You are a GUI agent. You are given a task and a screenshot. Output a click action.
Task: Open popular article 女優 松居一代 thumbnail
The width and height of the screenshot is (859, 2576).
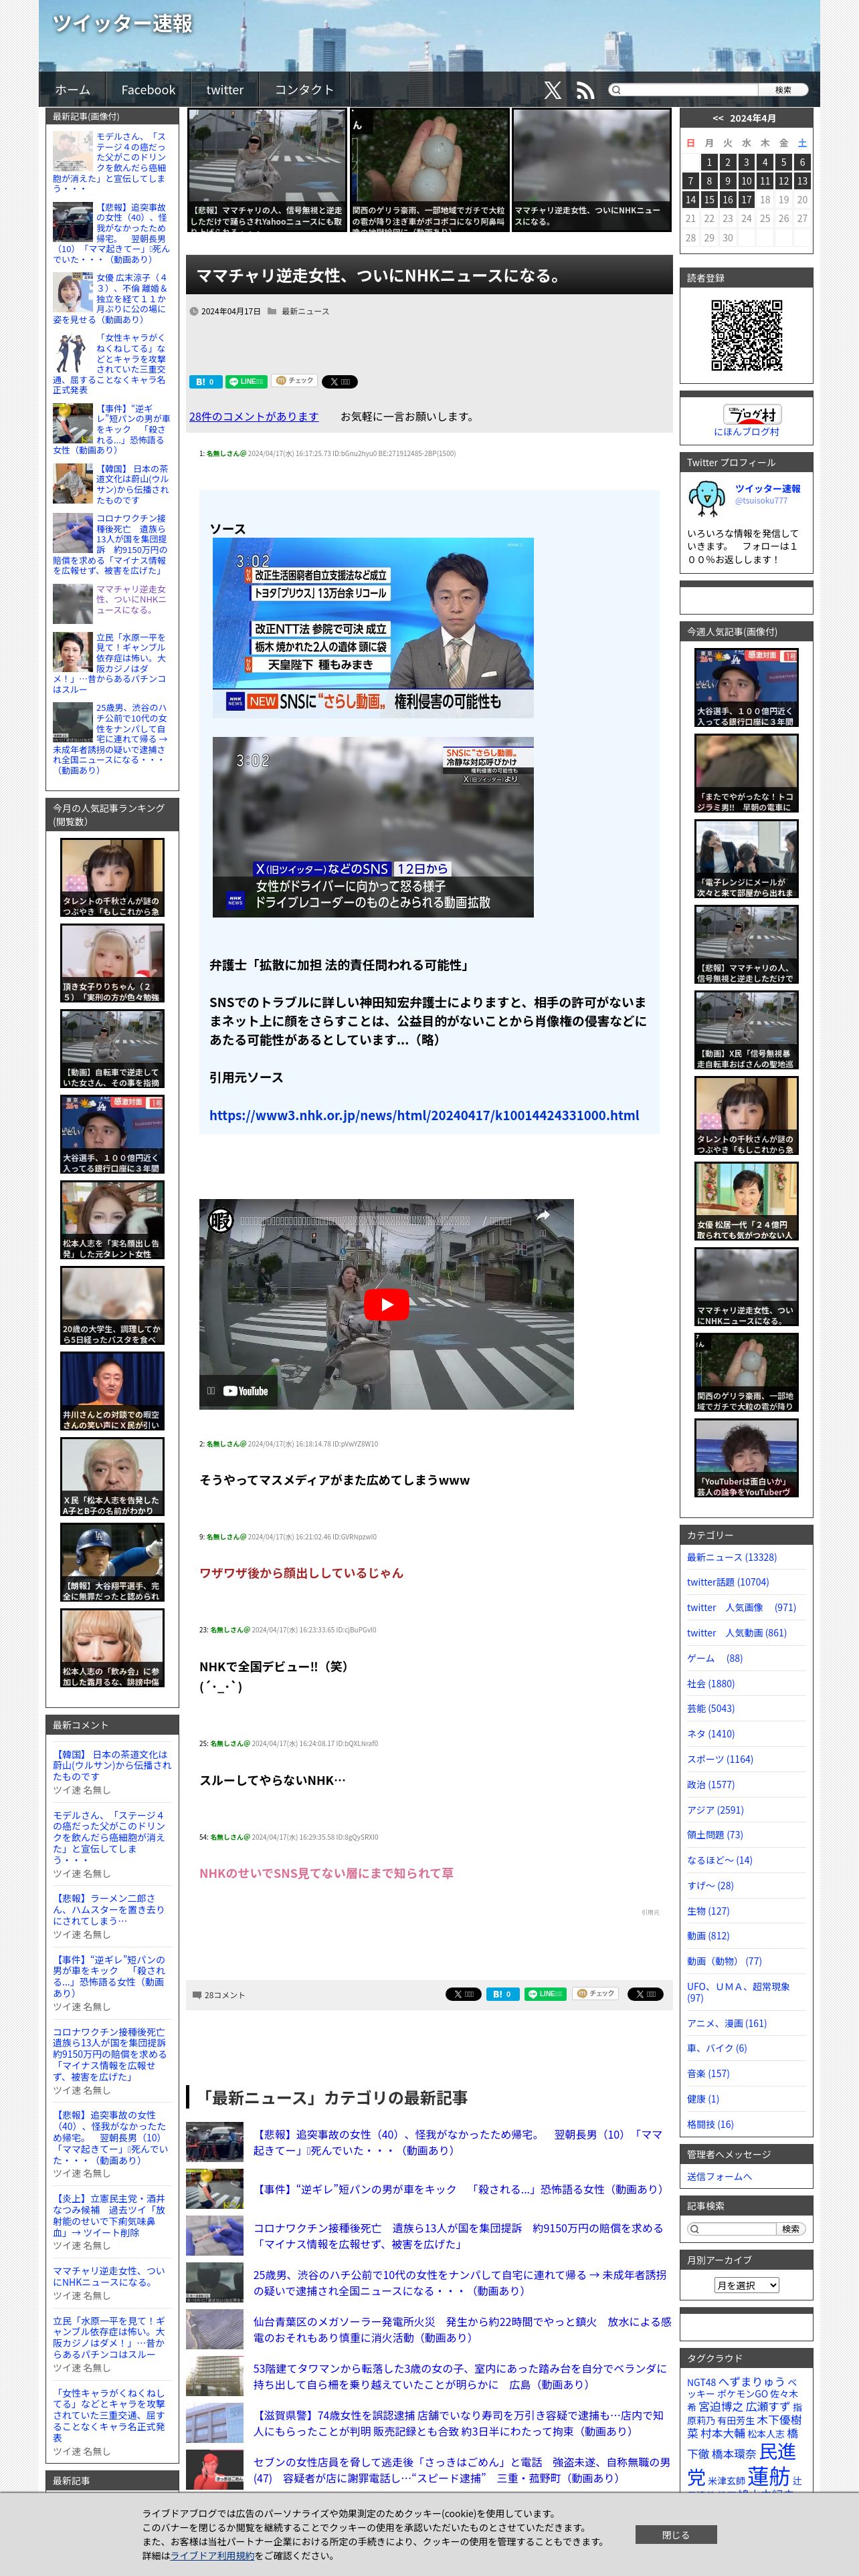pyautogui.click(x=746, y=1201)
